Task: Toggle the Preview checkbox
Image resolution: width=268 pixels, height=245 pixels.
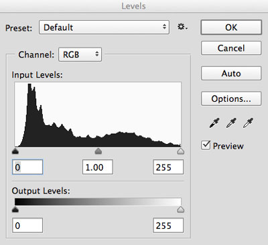Action: point(206,145)
